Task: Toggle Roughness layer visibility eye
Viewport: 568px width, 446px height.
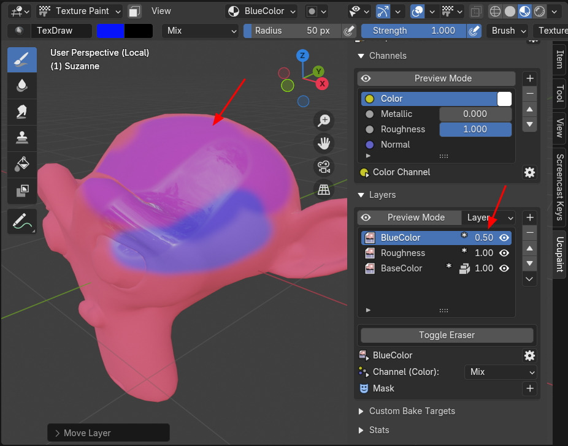Action: click(x=504, y=253)
